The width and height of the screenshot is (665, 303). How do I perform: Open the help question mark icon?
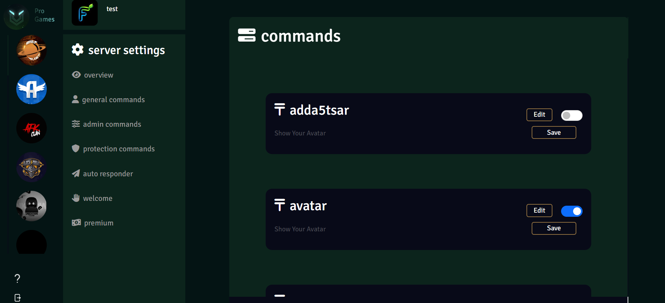coord(17,278)
